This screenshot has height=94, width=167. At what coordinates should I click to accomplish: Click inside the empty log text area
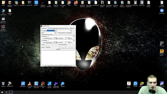pyautogui.click(x=58, y=57)
